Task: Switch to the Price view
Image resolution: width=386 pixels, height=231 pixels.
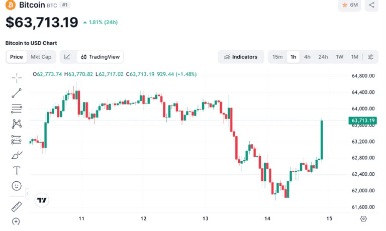Action: [17, 57]
